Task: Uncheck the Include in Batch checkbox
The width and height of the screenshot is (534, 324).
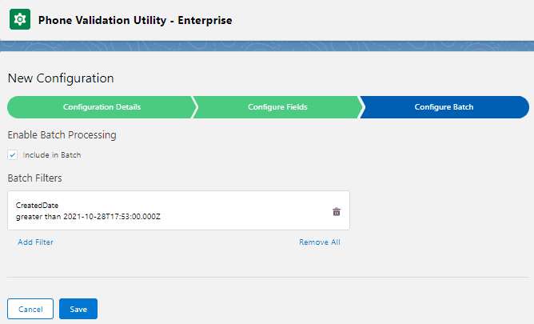Action: point(12,155)
